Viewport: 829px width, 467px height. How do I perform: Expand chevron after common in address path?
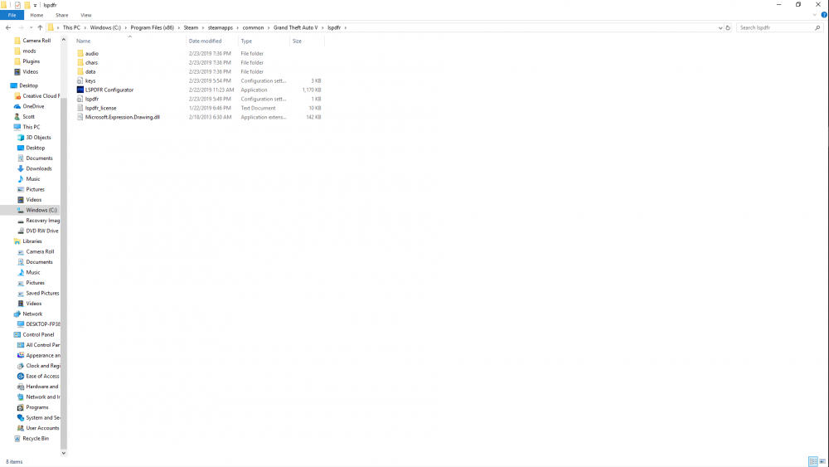click(269, 27)
